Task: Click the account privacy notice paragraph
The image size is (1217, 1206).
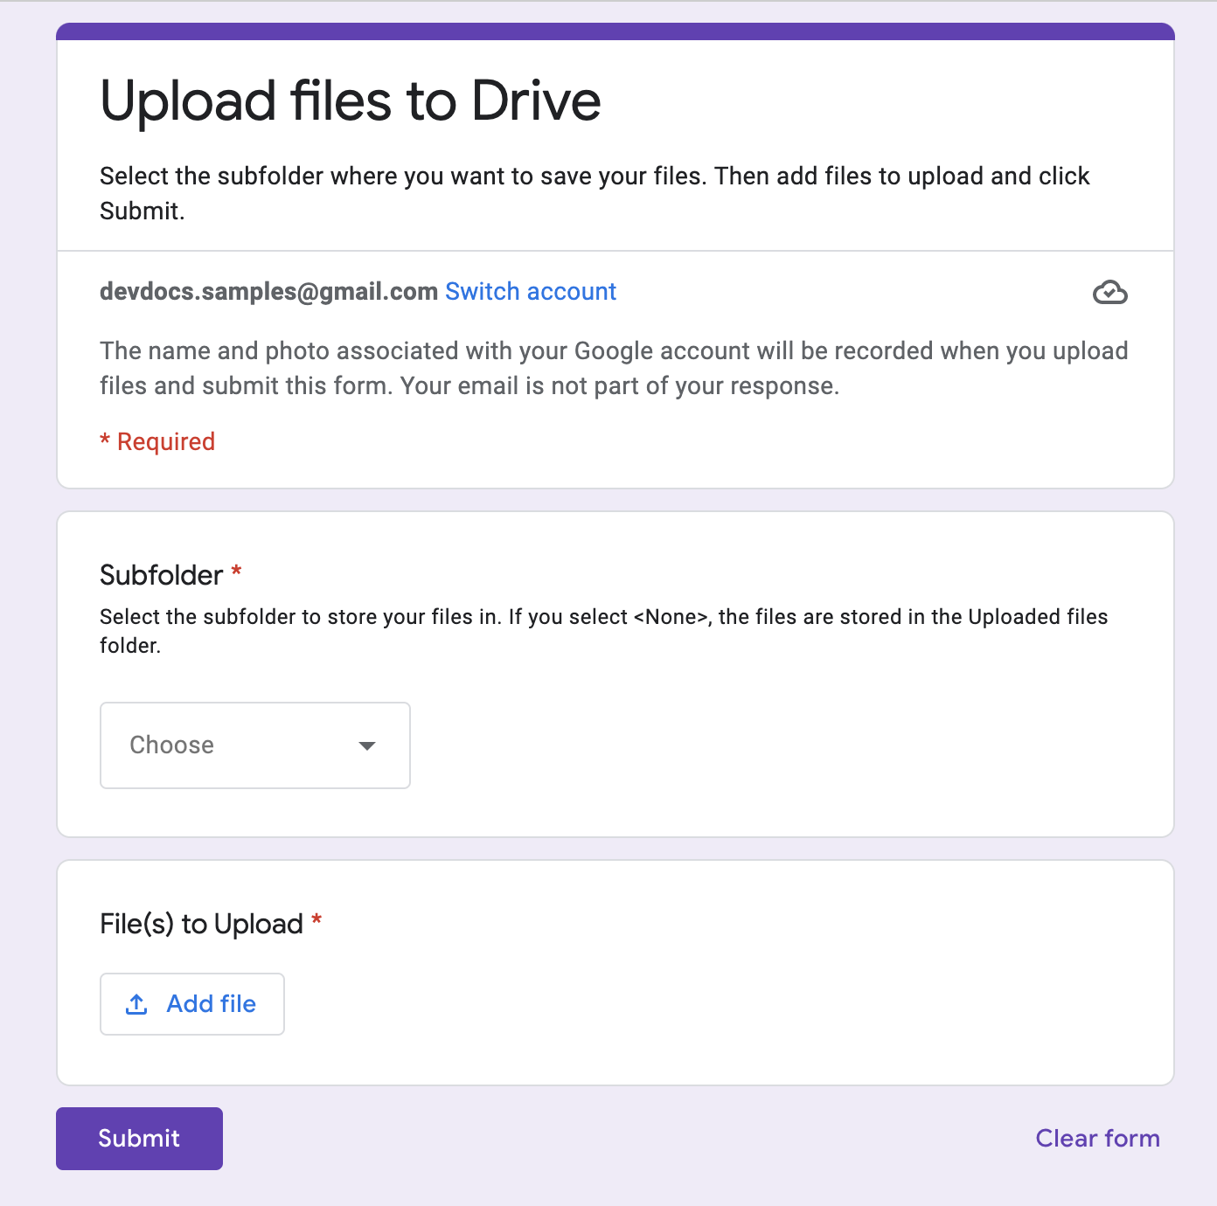Action: (612, 367)
